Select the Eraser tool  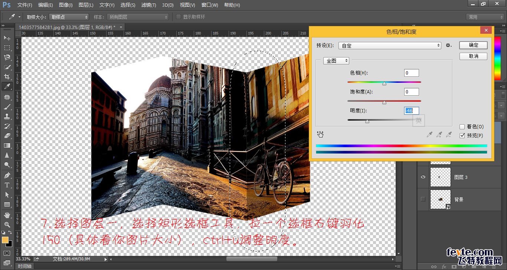click(x=7, y=136)
